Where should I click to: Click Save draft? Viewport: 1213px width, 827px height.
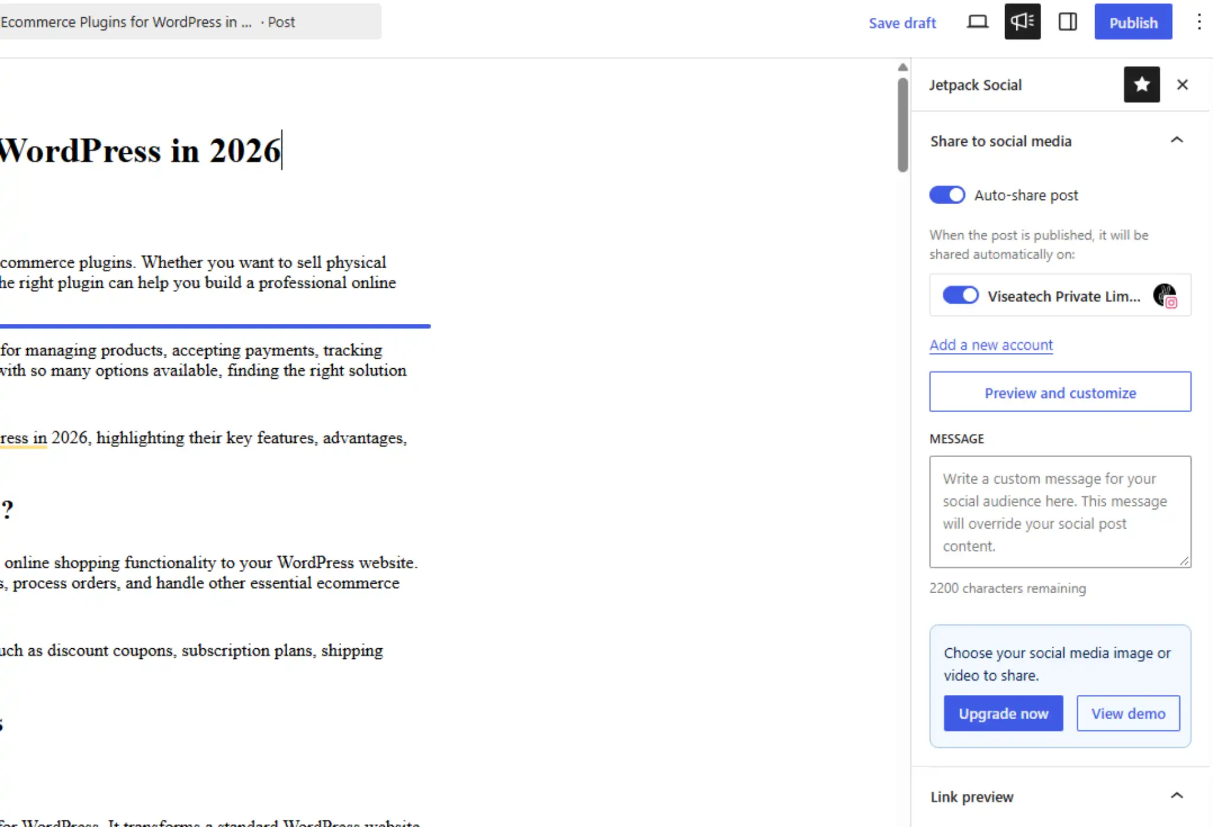click(x=902, y=22)
